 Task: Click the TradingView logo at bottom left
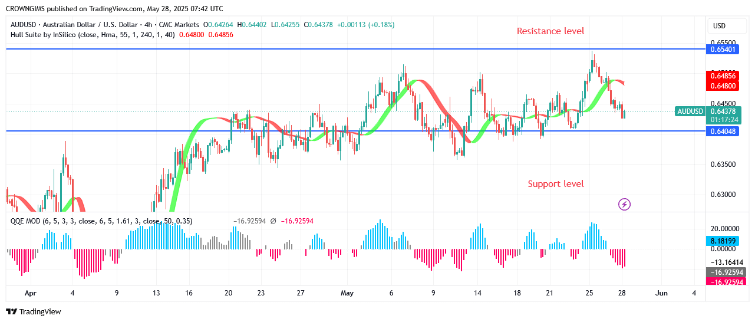tap(34, 311)
